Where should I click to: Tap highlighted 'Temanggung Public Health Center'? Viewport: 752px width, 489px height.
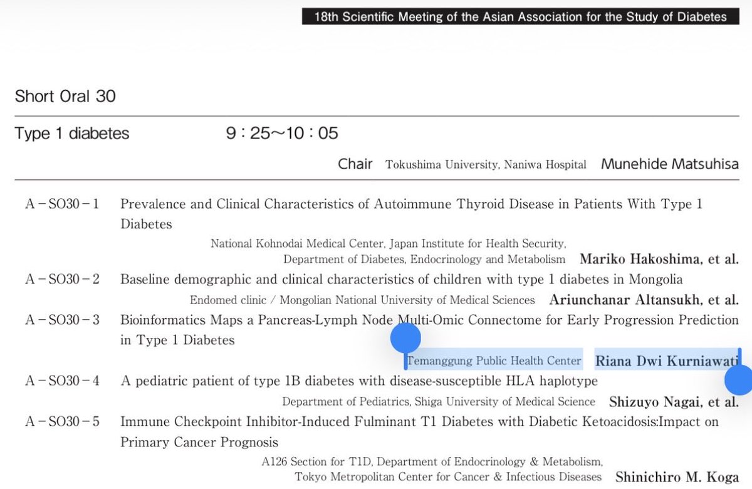point(494,361)
